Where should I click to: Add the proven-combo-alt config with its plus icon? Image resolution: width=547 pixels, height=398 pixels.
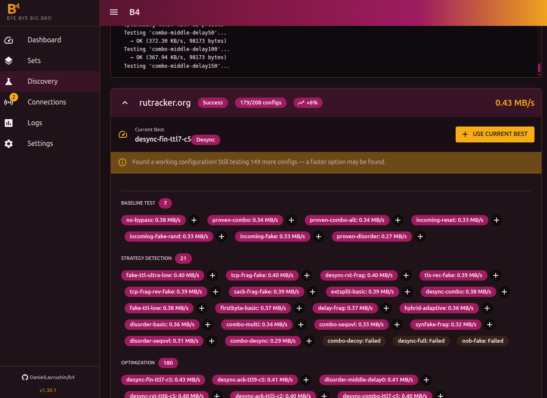(x=397, y=220)
